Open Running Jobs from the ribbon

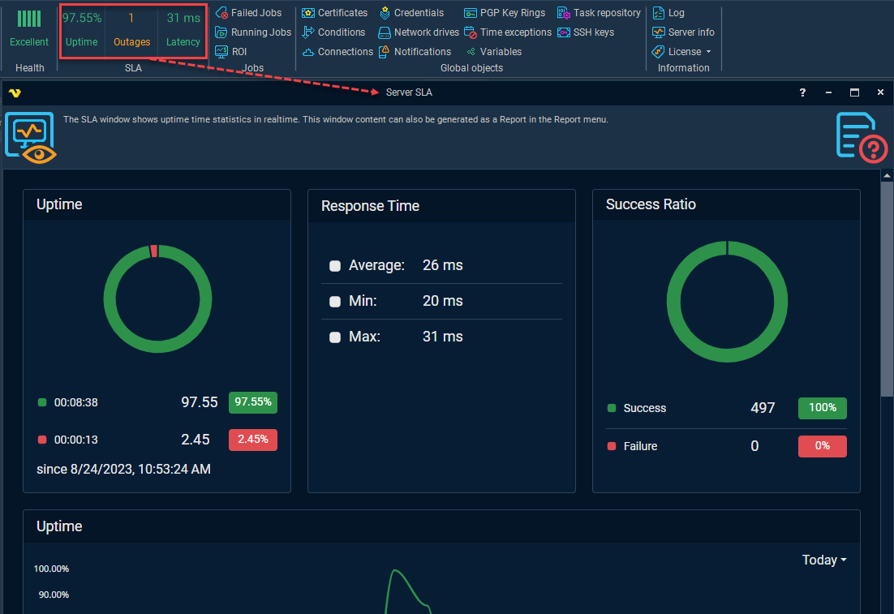(x=221, y=32)
